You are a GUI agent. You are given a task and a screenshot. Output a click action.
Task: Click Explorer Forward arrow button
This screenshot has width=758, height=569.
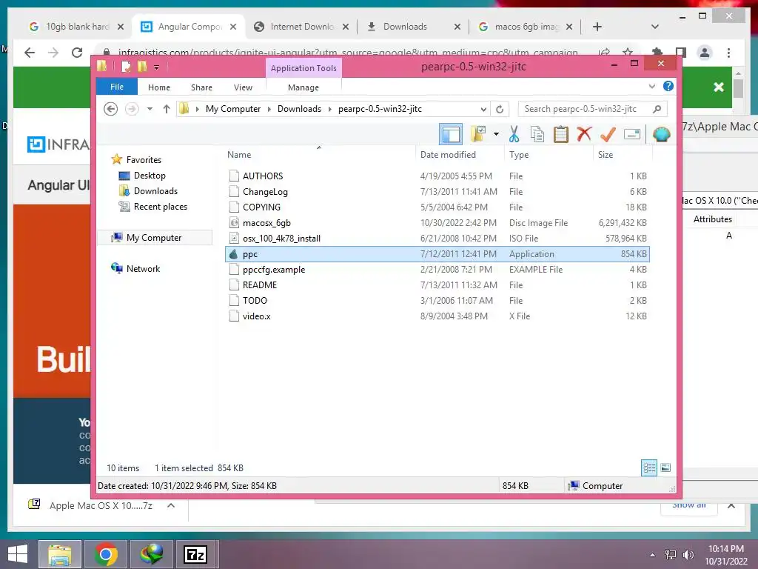[131, 109]
